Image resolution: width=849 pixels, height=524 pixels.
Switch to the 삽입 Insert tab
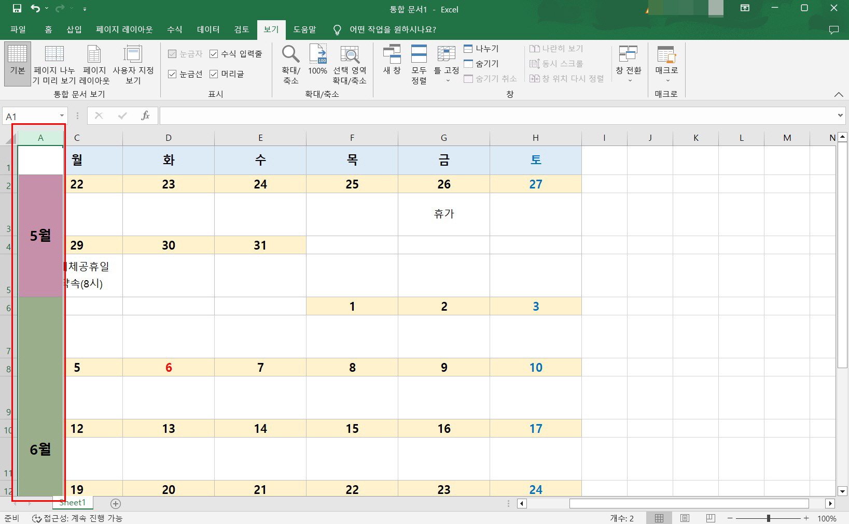(x=74, y=30)
